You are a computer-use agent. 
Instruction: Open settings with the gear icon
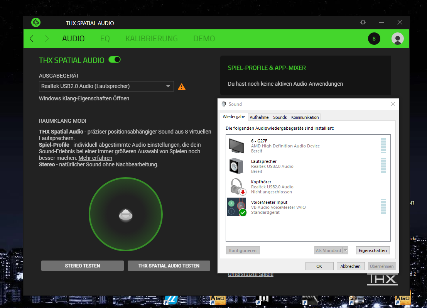[x=363, y=22]
